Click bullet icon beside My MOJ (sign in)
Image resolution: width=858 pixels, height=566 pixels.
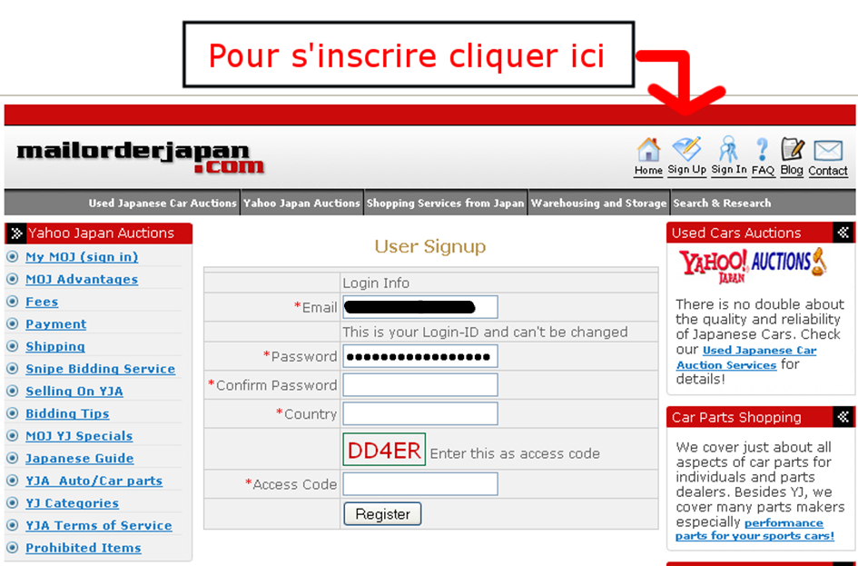coord(13,256)
